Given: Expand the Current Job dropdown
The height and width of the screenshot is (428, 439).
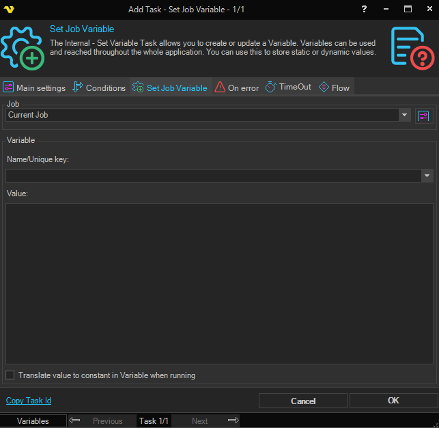Looking at the screenshot, I should pyautogui.click(x=405, y=116).
